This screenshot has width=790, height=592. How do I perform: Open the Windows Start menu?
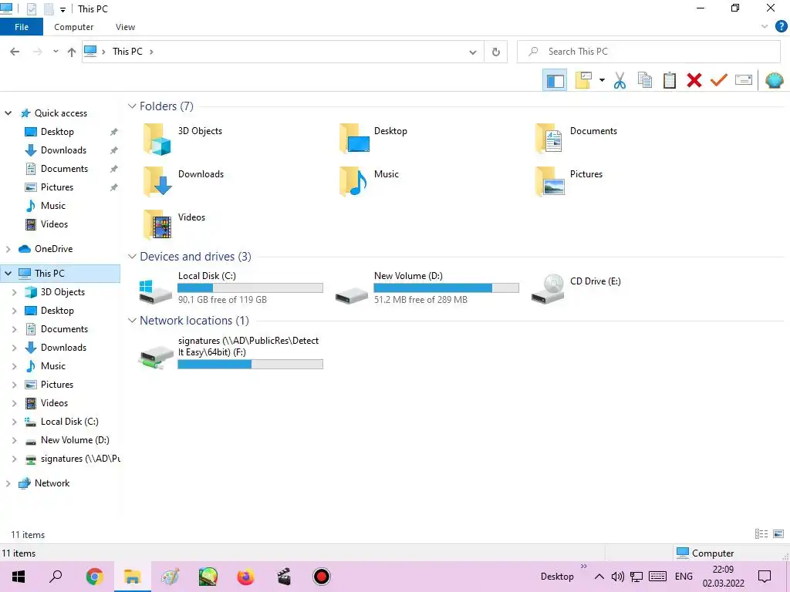tap(19, 577)
